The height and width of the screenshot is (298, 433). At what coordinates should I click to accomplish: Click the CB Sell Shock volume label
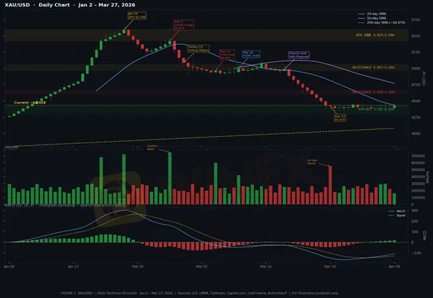pos(311,161)
